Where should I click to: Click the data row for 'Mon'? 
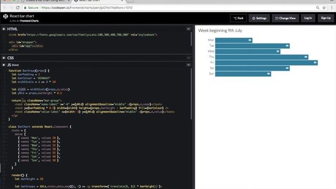[x=39, y=138]
